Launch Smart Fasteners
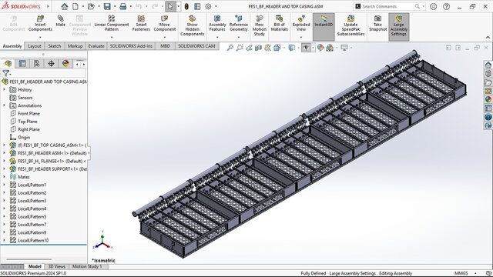The image size is (493, 277). tap(141, 24)
